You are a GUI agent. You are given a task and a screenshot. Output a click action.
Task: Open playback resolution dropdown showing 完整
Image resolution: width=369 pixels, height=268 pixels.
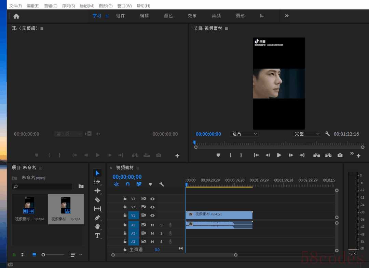tap(306, 134)
